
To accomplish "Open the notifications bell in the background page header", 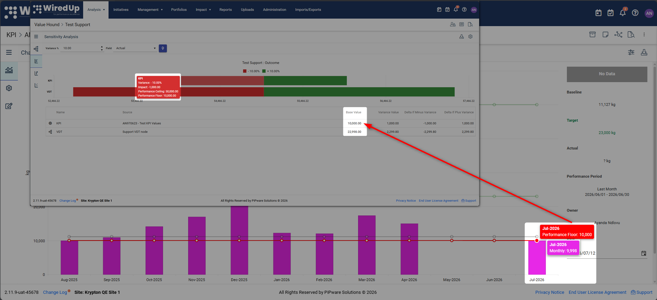I will pos(623,12).
